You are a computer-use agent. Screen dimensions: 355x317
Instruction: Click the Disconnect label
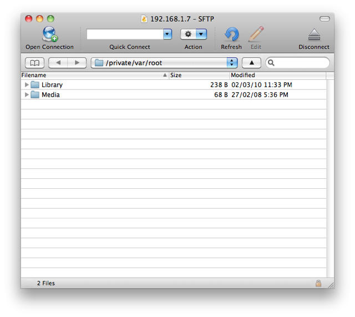pos(314,47)
